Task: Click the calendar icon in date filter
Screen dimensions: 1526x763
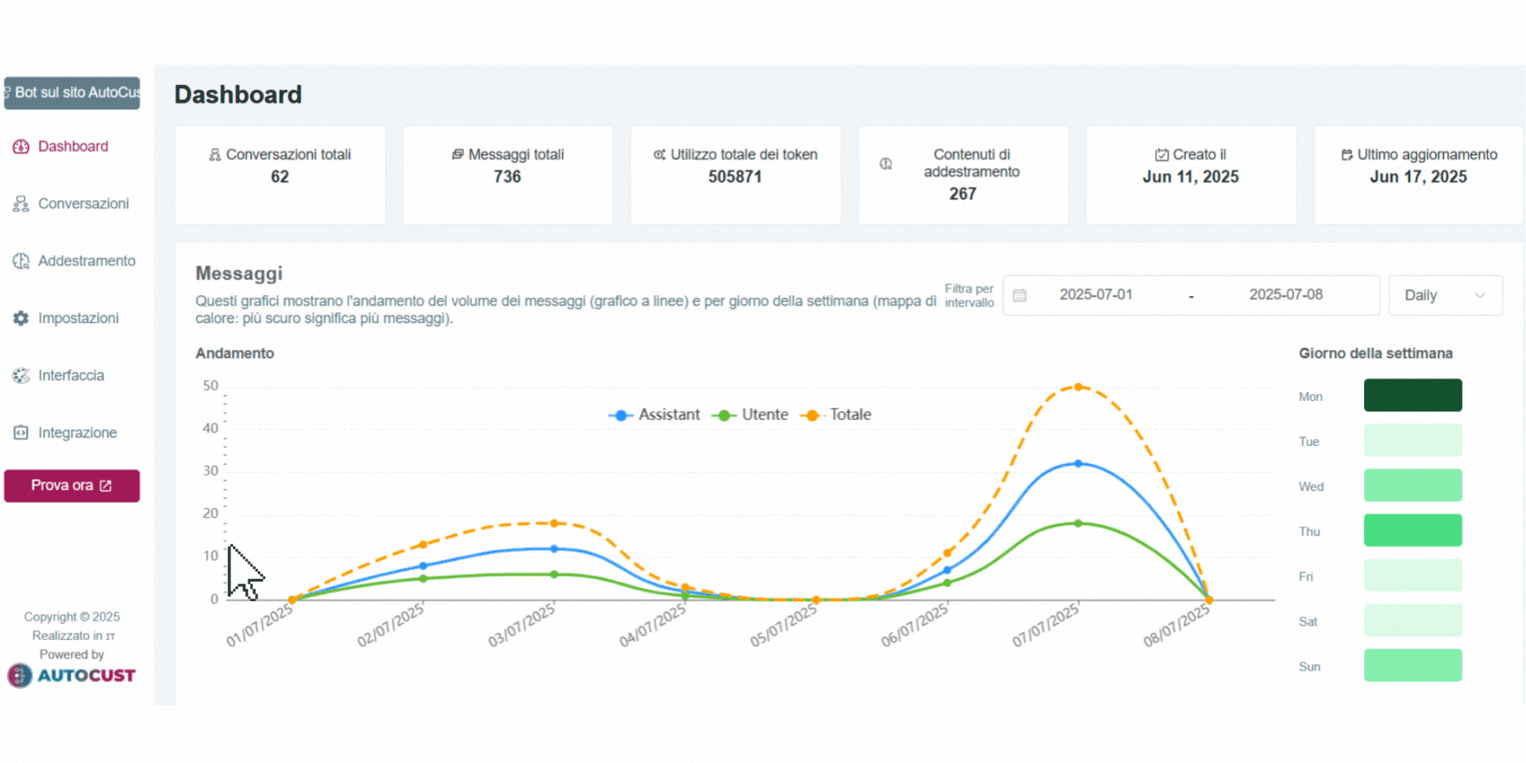Action: pos(1020,295)
